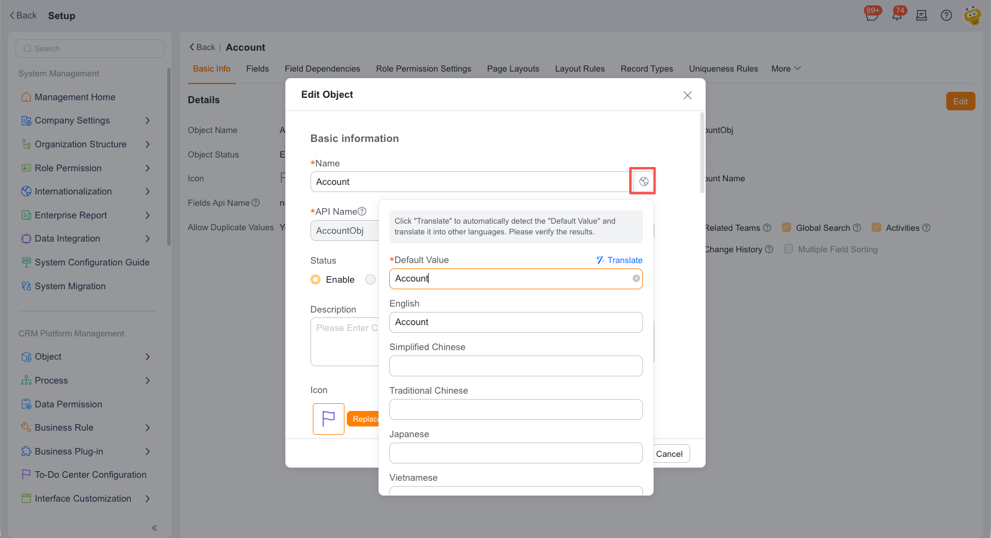991x538 pixels.
Task: Click the help question mark icon in the header
Action: pos(946,16)
